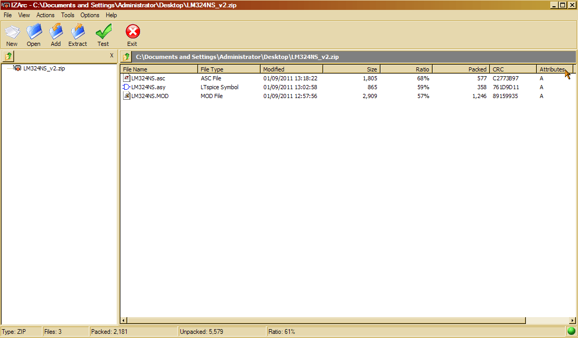Open the View menu
This screenshot has width=578, height=338.
tap(24, 15)
